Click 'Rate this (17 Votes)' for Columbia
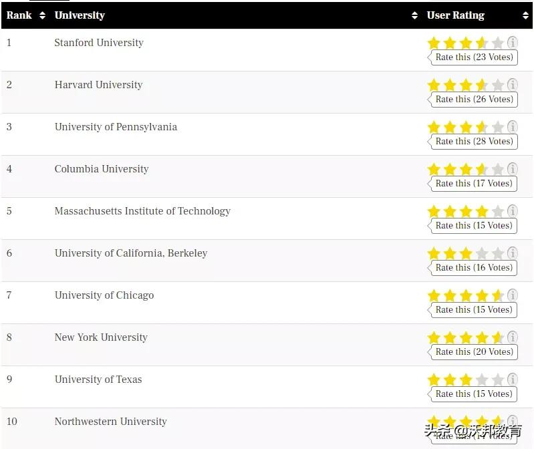 coord(474,184)
